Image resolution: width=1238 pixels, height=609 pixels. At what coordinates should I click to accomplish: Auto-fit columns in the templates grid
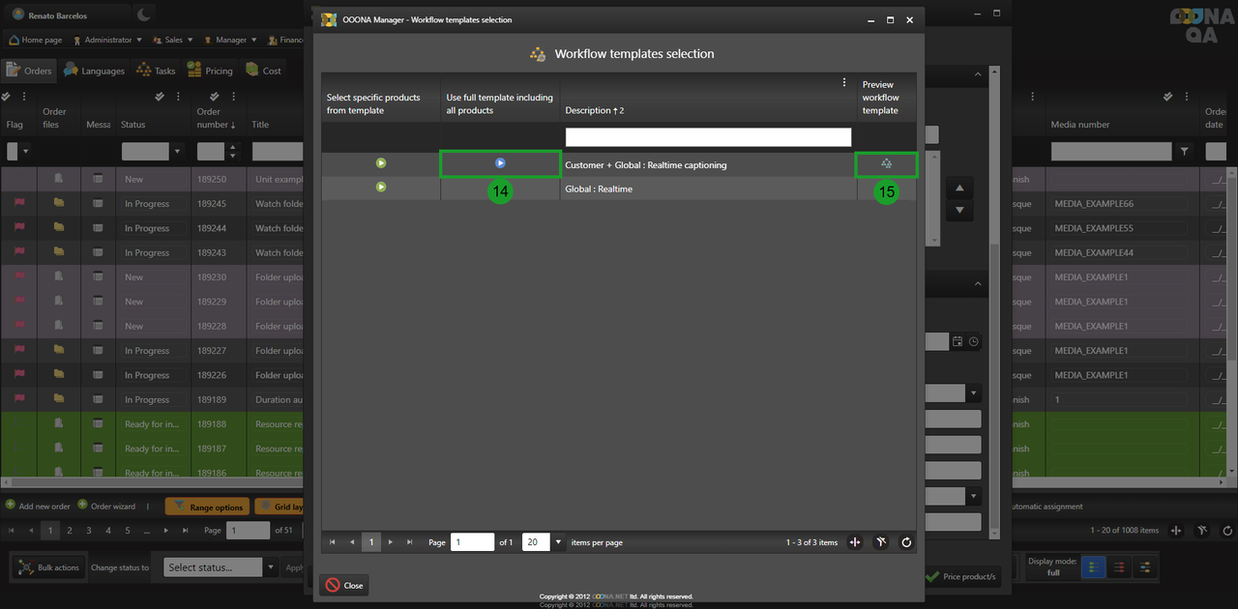point(855,542)
